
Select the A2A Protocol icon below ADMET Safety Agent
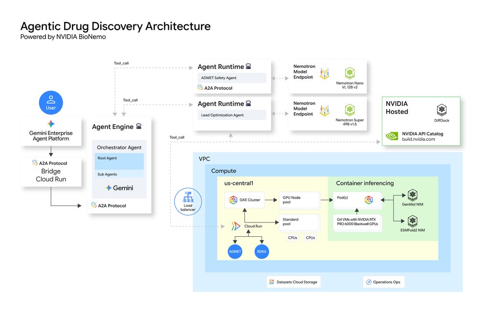pos(200,88)
